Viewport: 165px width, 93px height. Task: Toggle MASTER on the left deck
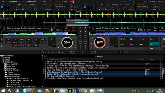(74, 30)
